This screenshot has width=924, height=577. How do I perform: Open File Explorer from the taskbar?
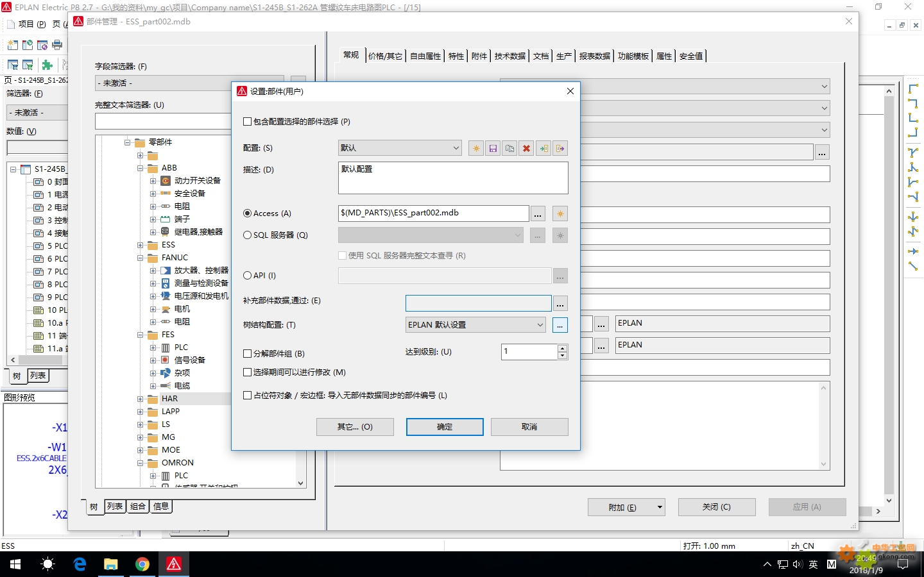[x=111, y=564]
